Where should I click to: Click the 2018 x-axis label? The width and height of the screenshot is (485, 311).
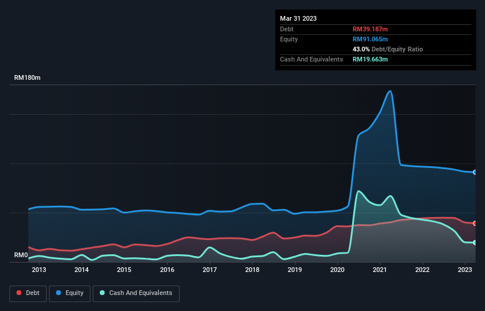coord(252,270)
